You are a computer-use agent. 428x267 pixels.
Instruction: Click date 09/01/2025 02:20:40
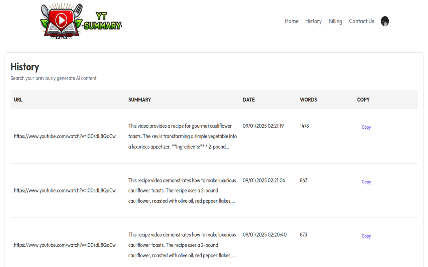pos(264,235)
